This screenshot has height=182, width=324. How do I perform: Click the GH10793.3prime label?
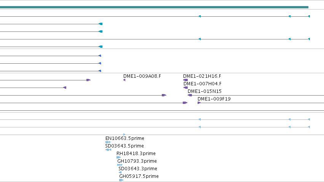tap(137, 161)
